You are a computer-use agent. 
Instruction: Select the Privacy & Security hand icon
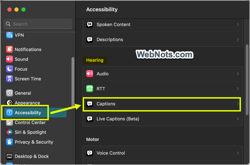click(9, 142)
